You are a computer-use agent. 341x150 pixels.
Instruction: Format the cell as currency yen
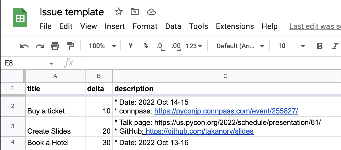point(130,46)
